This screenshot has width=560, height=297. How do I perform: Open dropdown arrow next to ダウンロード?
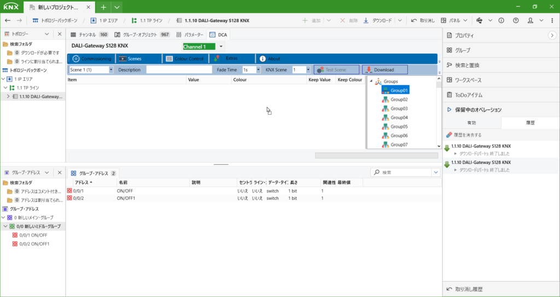click(400, 21)
